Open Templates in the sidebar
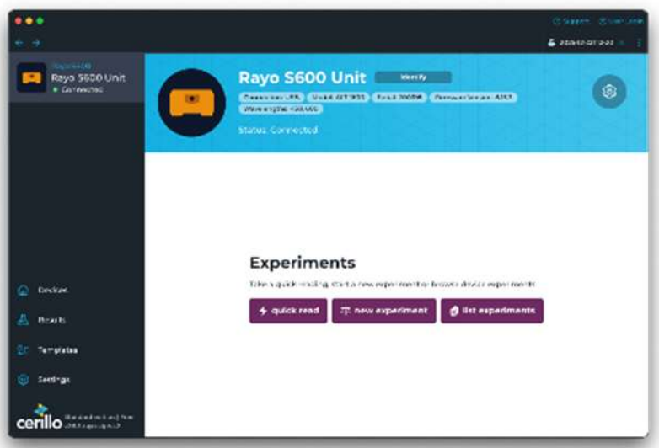The height and width of the screenshot is (448, 659). (57, 349)
